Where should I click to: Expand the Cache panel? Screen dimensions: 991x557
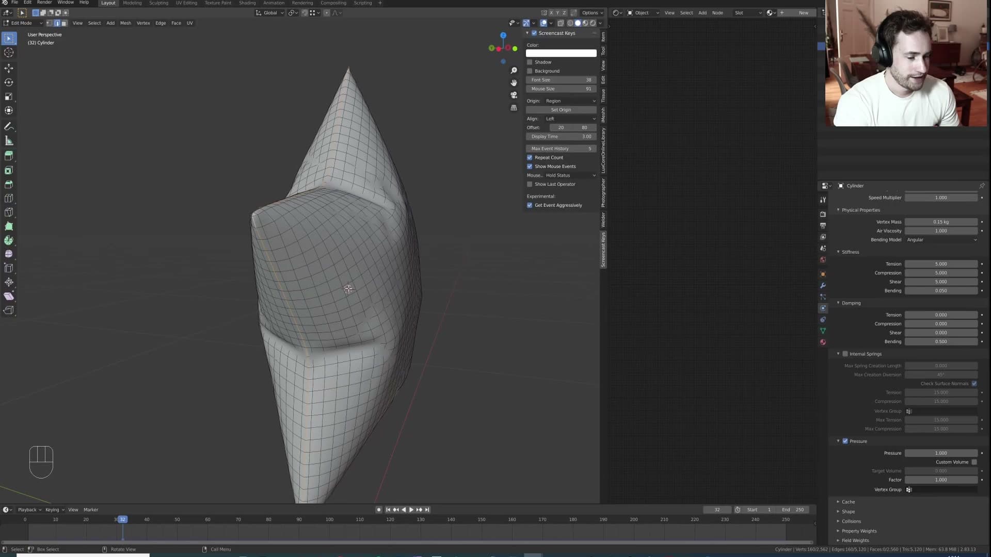pyautogui.click(x=848, y=502)
